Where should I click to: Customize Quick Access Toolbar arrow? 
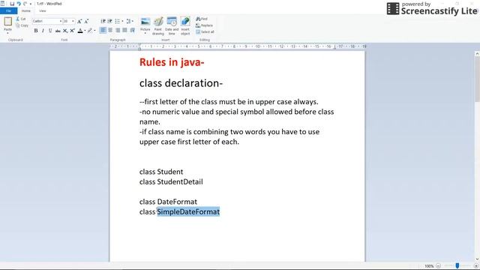(31, 4)
